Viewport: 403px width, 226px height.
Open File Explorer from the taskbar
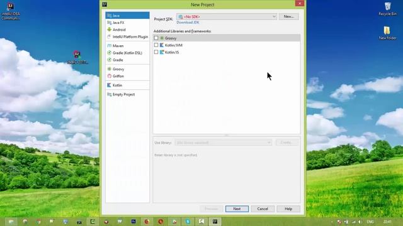pos(11,222)
